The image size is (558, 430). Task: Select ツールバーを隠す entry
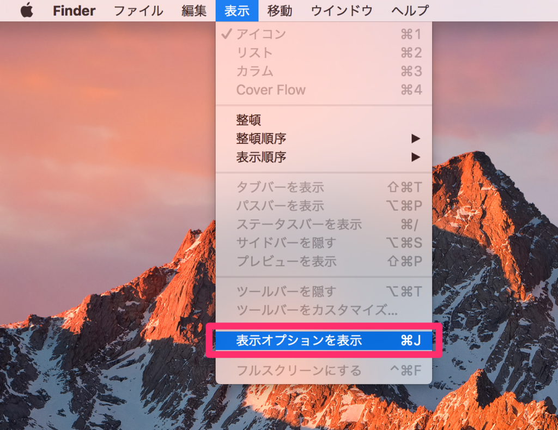tap(324, 292)
